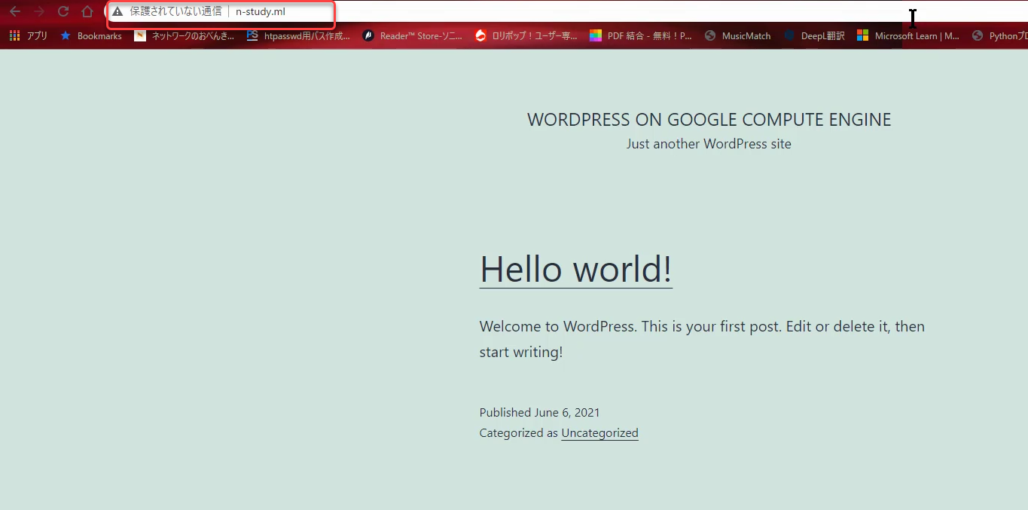1028x510 pixels.
Task: Open the MusicMatch bookmark
Action: pos(738,35)
